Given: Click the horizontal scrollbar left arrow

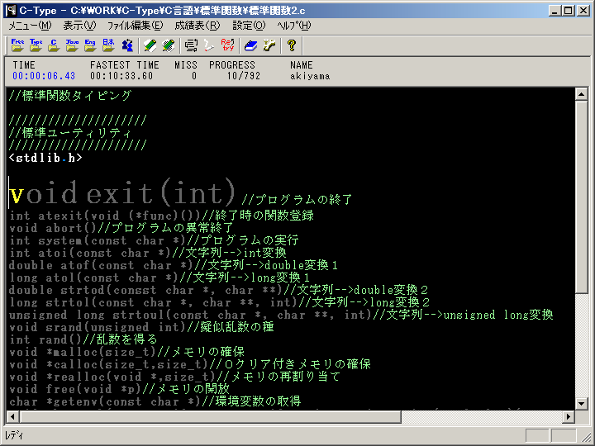Looking at the screenshot, I should (12, 417).
